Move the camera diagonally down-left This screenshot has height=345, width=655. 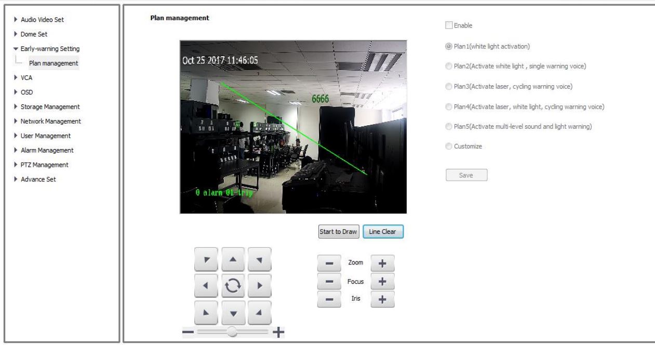[x=206, y=312]
